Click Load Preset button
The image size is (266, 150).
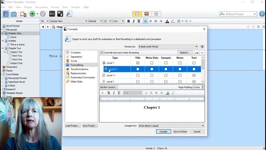[x=73, y=126]
